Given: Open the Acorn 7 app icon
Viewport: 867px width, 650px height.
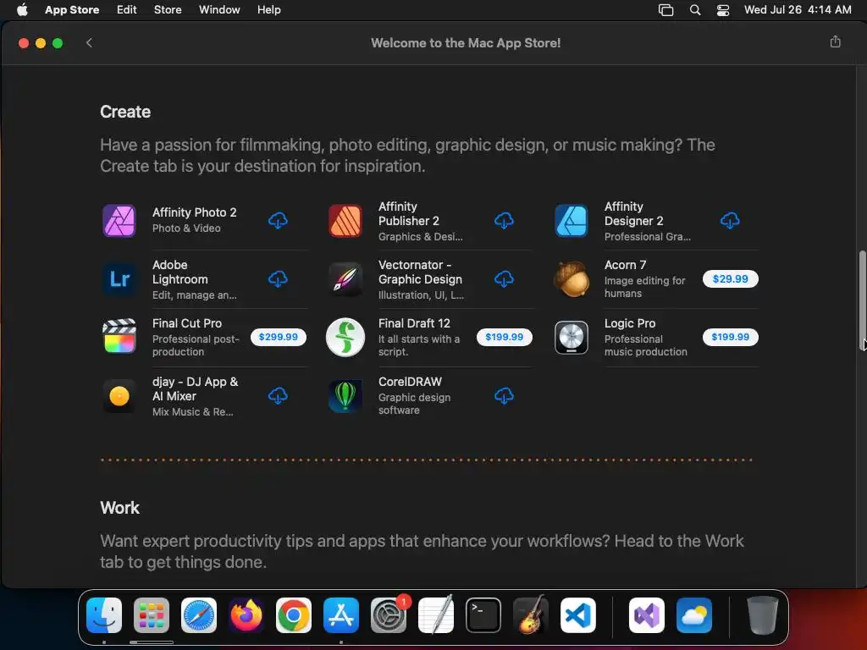Looking at the screenshot, I should pyautogui.click(x=572, y=279).
